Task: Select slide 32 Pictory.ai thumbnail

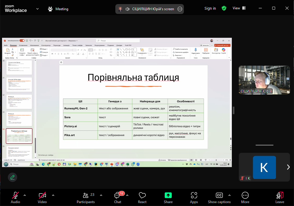Action: pos(19,102)
